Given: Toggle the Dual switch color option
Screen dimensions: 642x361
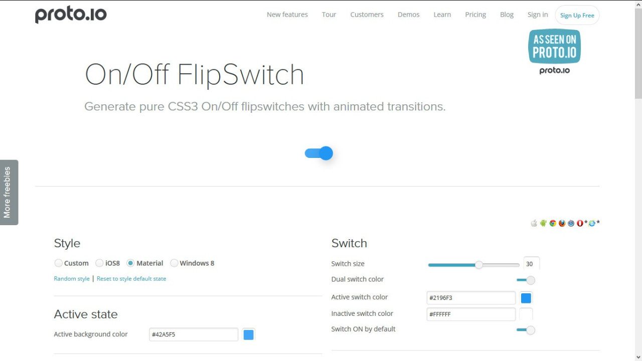Looking at the screenshot, I should click(x=526, y=280).
